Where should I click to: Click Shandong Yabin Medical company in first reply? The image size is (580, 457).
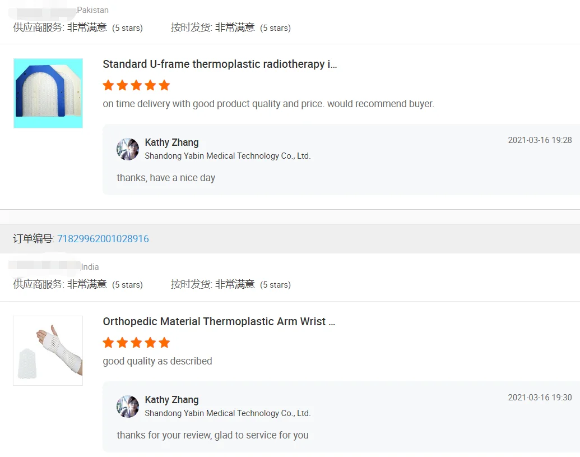[228, 156]
